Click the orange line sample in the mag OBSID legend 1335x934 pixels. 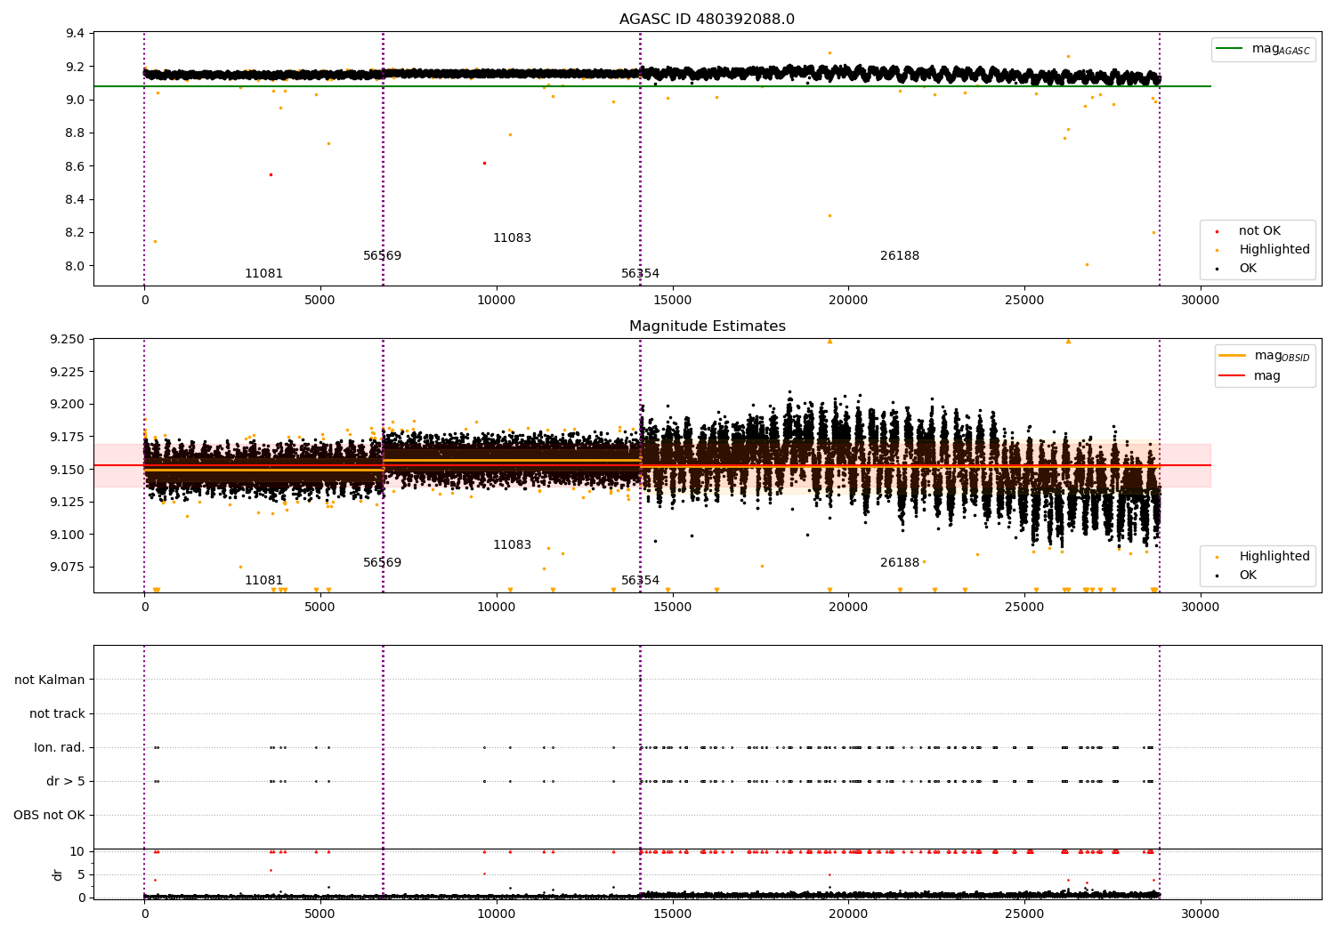[x=1233, y=356]
